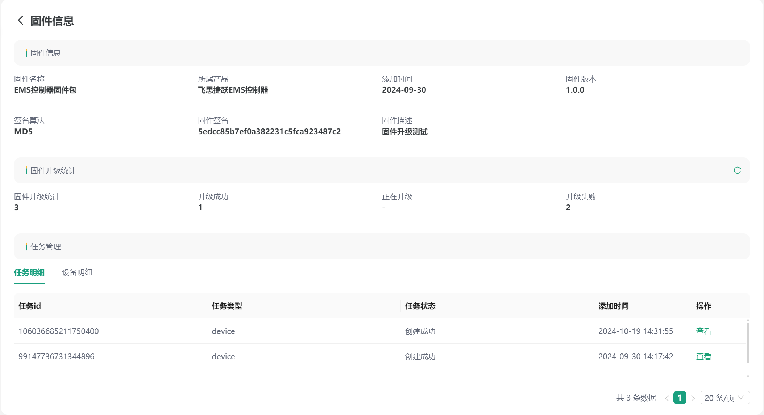The height and width of the screenshot is (415, 764).
Task: Click 查看 for task 106036685211750400
Action: (703, 331)
